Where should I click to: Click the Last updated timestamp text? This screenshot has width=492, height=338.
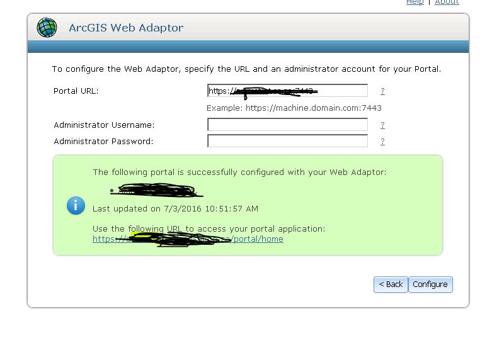(175, 209)
